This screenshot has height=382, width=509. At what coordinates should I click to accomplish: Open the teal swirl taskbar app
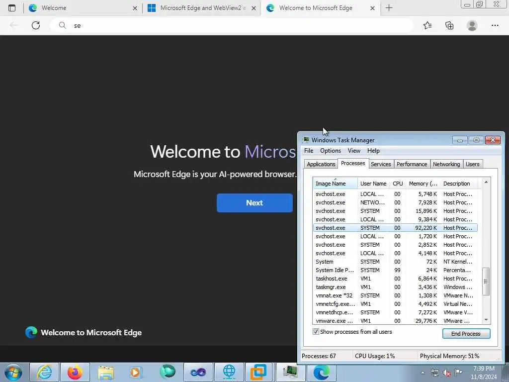[167, 372]
